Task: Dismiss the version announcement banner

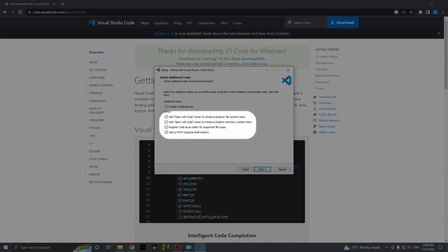Action: [439, 34]
